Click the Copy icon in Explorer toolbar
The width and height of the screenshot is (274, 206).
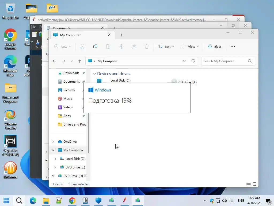point(95,47)
